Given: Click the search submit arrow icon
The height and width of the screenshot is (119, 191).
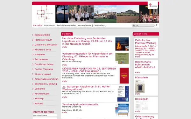Looking at the screenshot, I should pos(157,25).
